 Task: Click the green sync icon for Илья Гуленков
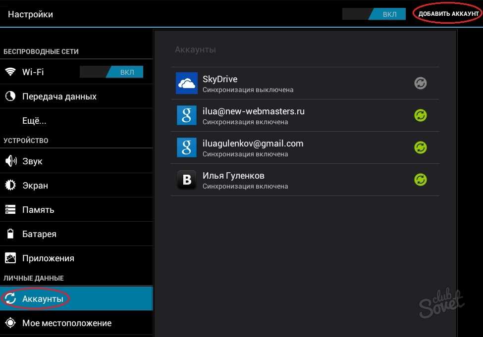pyautogui.click(x=421, y=179)
